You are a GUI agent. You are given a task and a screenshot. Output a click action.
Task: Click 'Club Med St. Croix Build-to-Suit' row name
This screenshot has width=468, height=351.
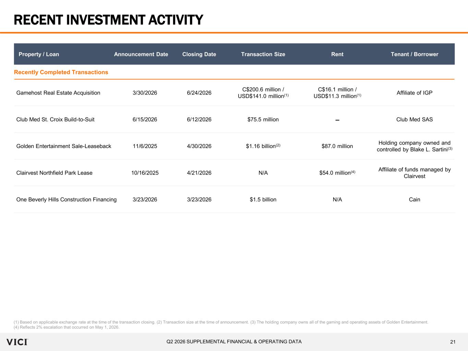(55, 120)
